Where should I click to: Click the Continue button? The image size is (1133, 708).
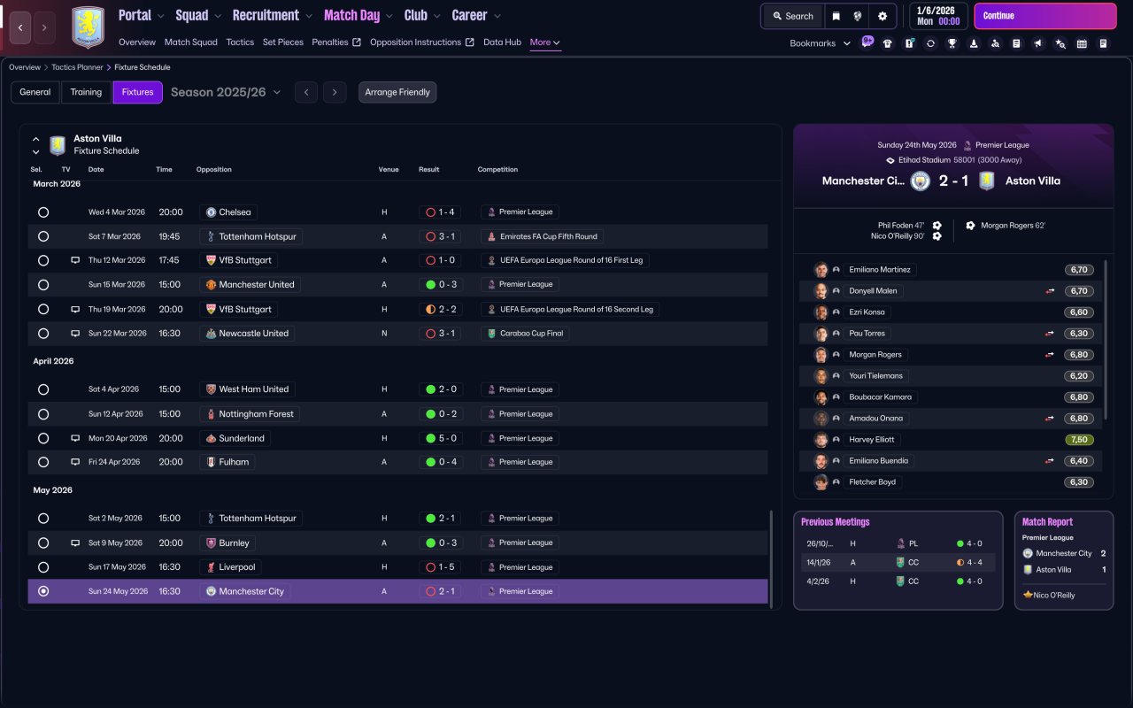point(1045,16)
